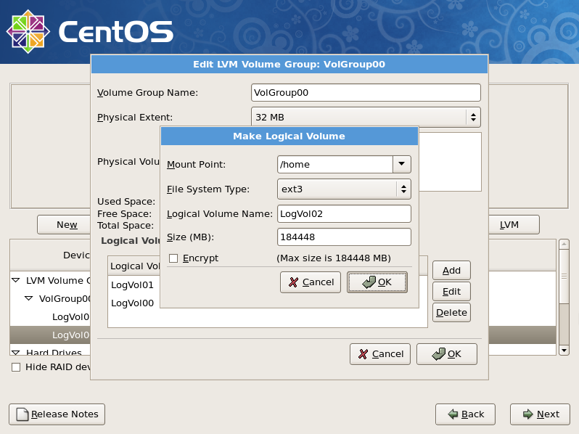The height and width of the screenshot is (434, 579).
Task: Click the scroll-up arrow of device list
Action: [564, 244]
